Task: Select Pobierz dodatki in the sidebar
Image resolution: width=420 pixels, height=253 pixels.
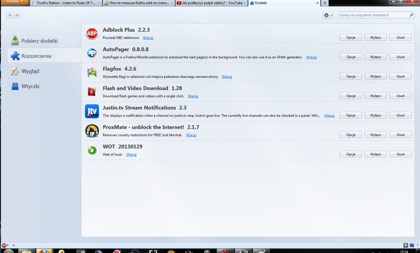Action: [44, 41]
